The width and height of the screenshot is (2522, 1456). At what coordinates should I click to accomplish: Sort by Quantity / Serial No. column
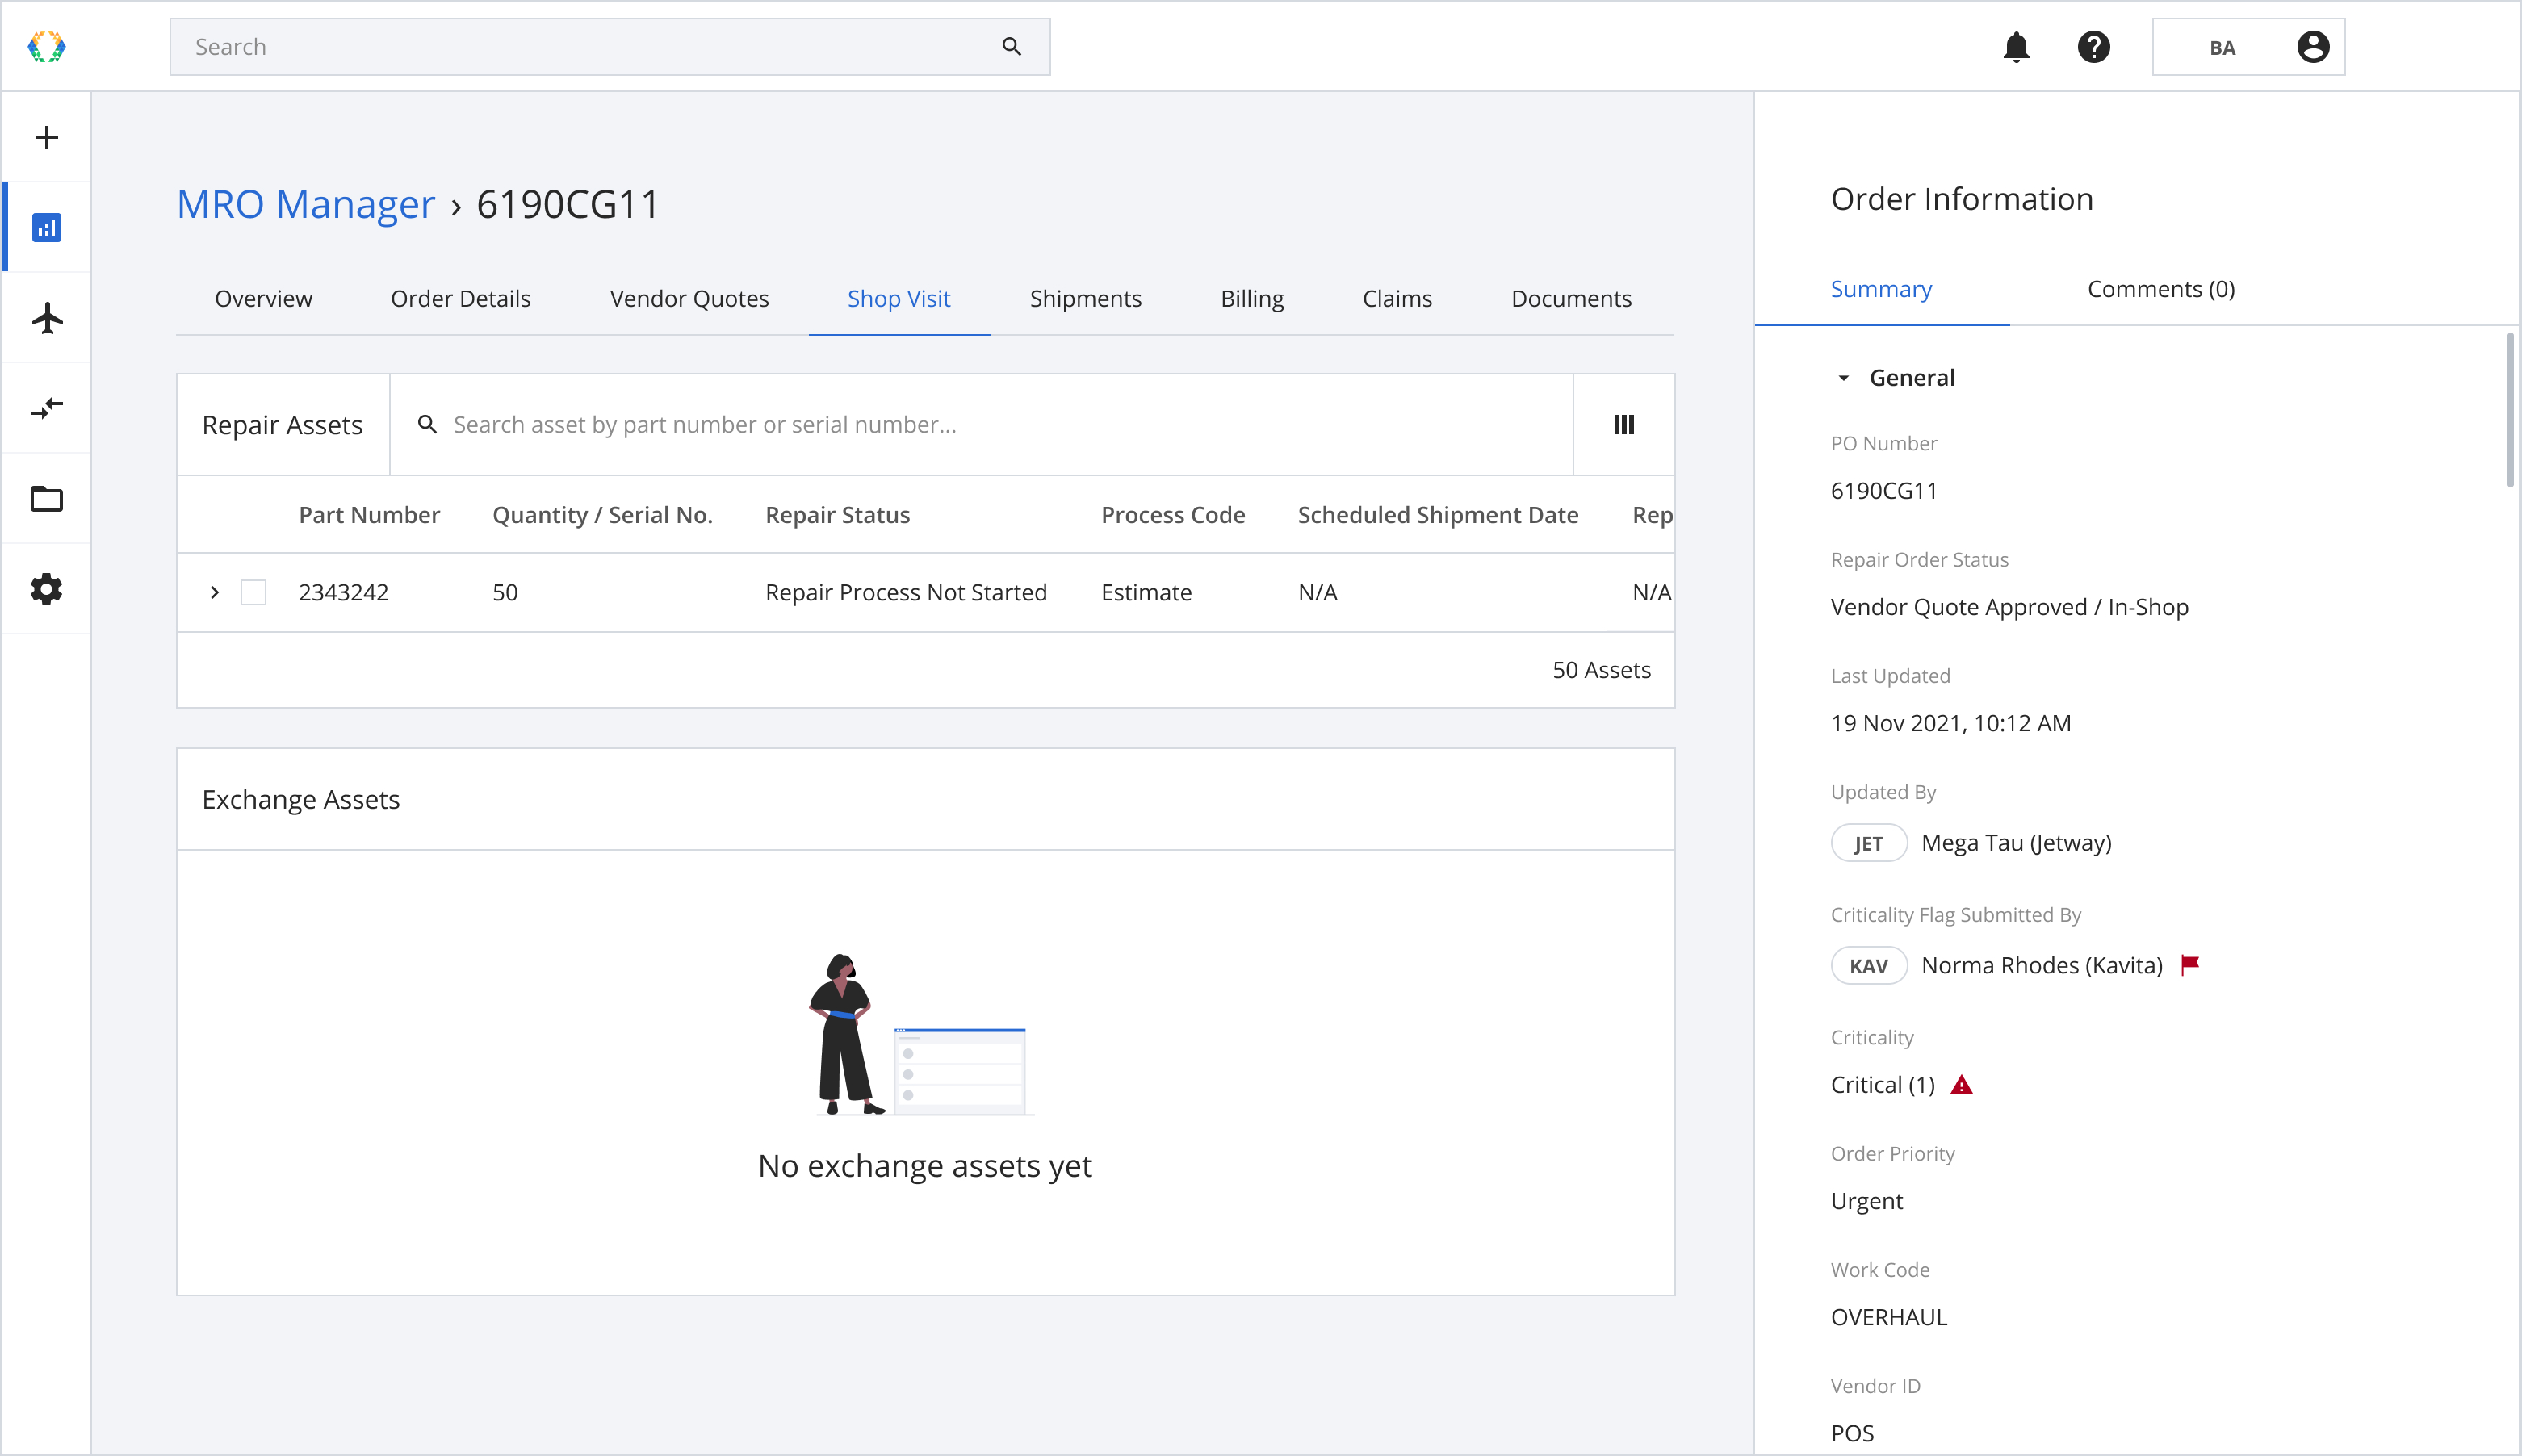[602, 515]
